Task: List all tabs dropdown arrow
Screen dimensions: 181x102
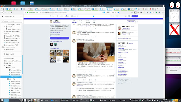Action: 163,9
